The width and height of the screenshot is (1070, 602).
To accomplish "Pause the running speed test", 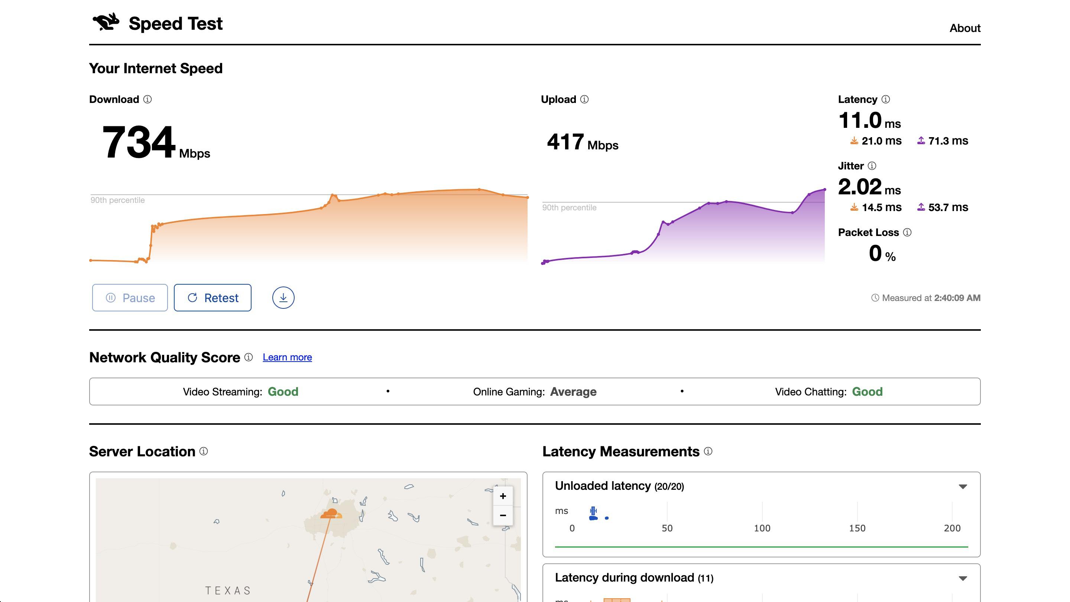I will [130, 298].
